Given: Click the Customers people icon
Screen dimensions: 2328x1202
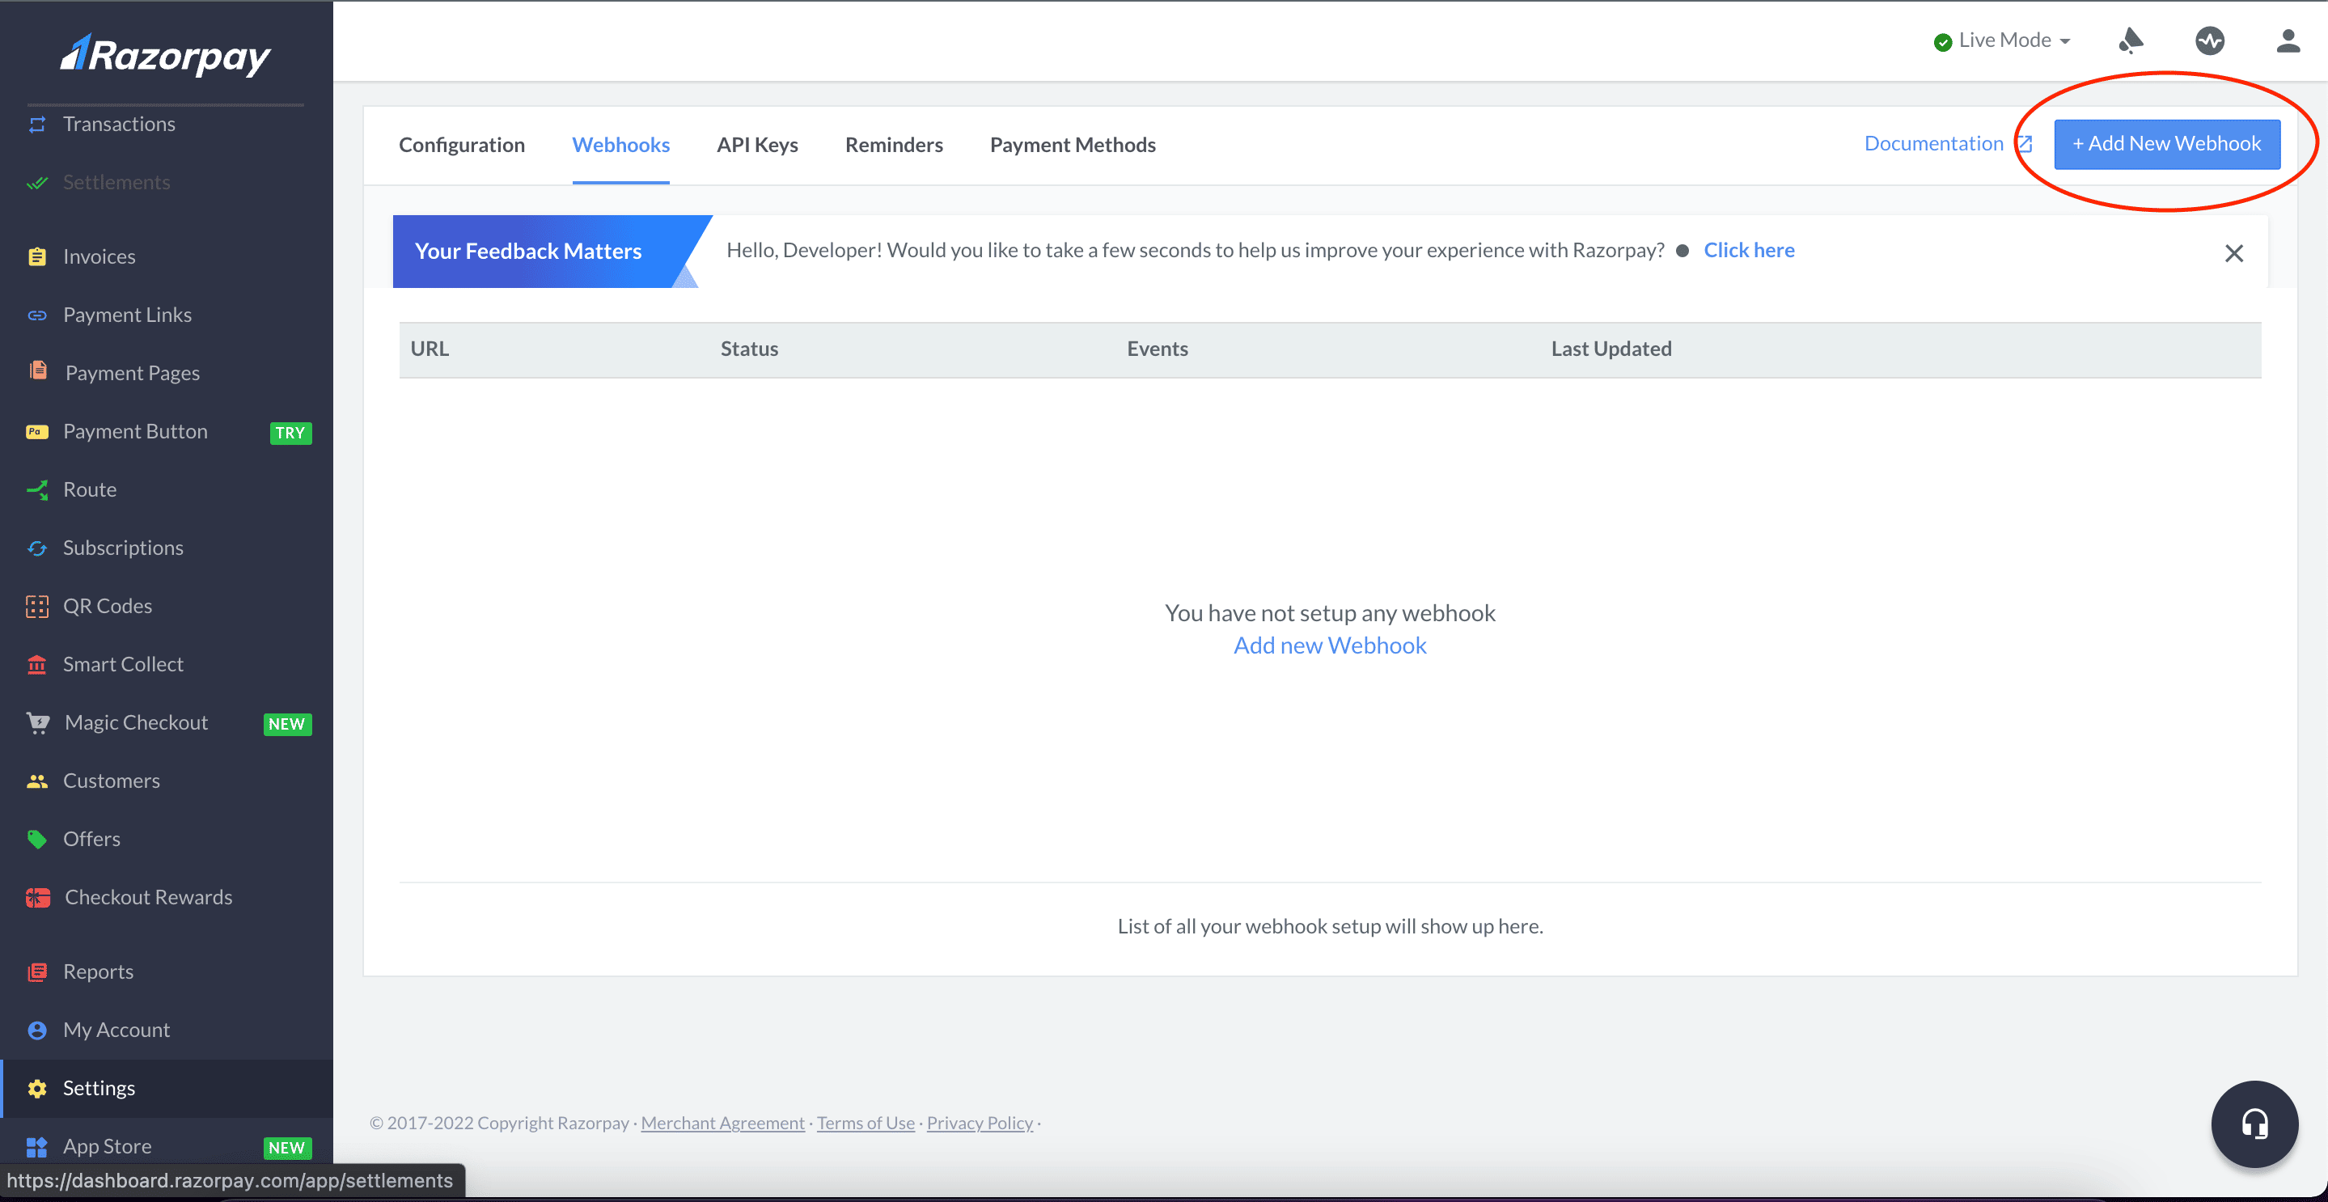Looking at the screenshot, I should (37, 781).
